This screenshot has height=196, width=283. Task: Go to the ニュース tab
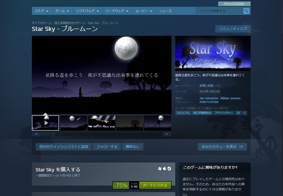pos(166,11)
